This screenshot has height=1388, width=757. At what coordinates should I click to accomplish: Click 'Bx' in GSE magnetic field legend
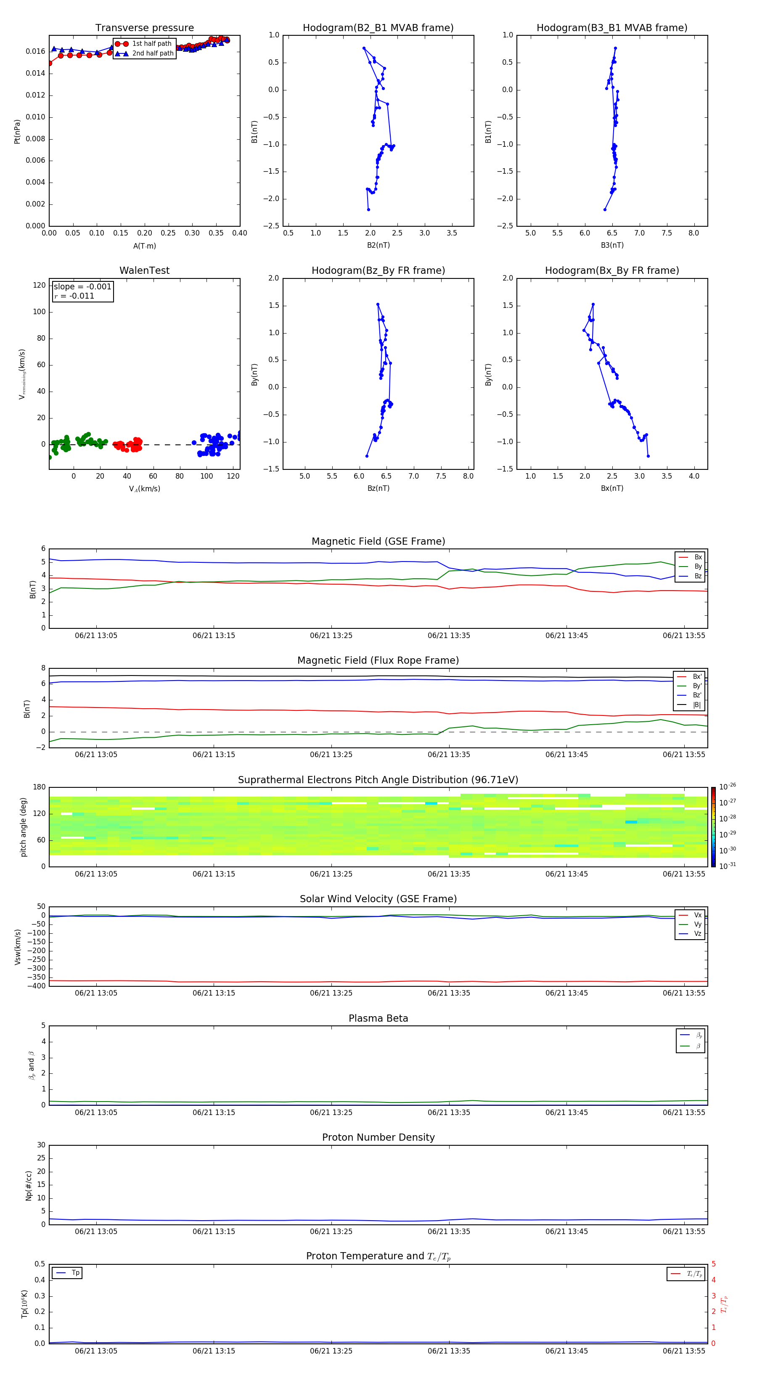(x=698, y=557)
